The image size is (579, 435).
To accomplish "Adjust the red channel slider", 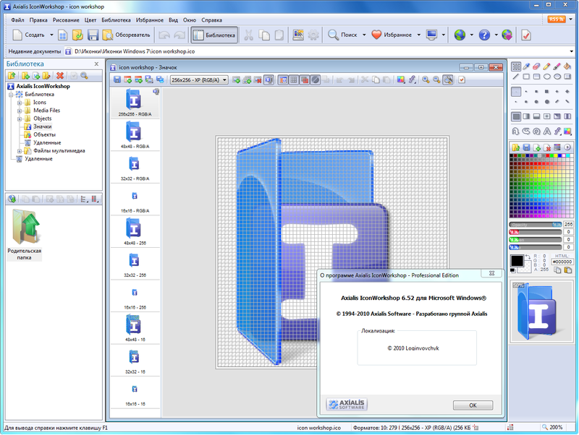I will pyautogui.click(x=536, y=232).
